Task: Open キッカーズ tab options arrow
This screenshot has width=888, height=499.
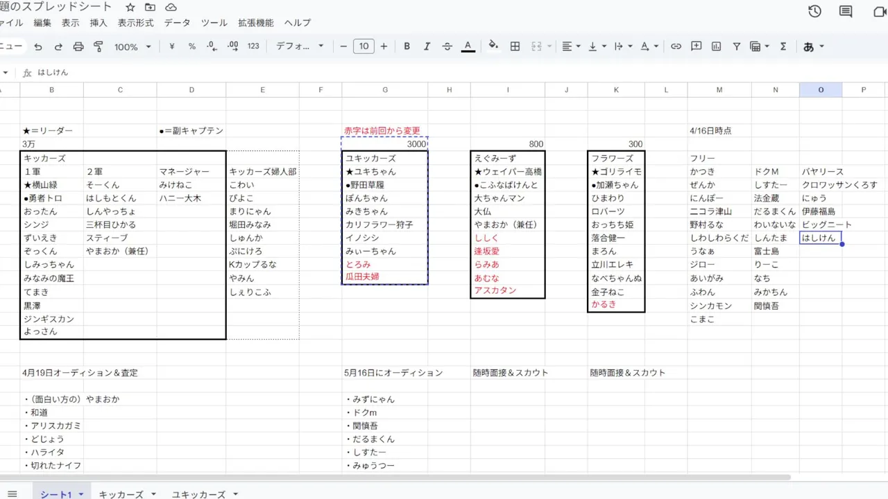Action: tap(153, 494)
